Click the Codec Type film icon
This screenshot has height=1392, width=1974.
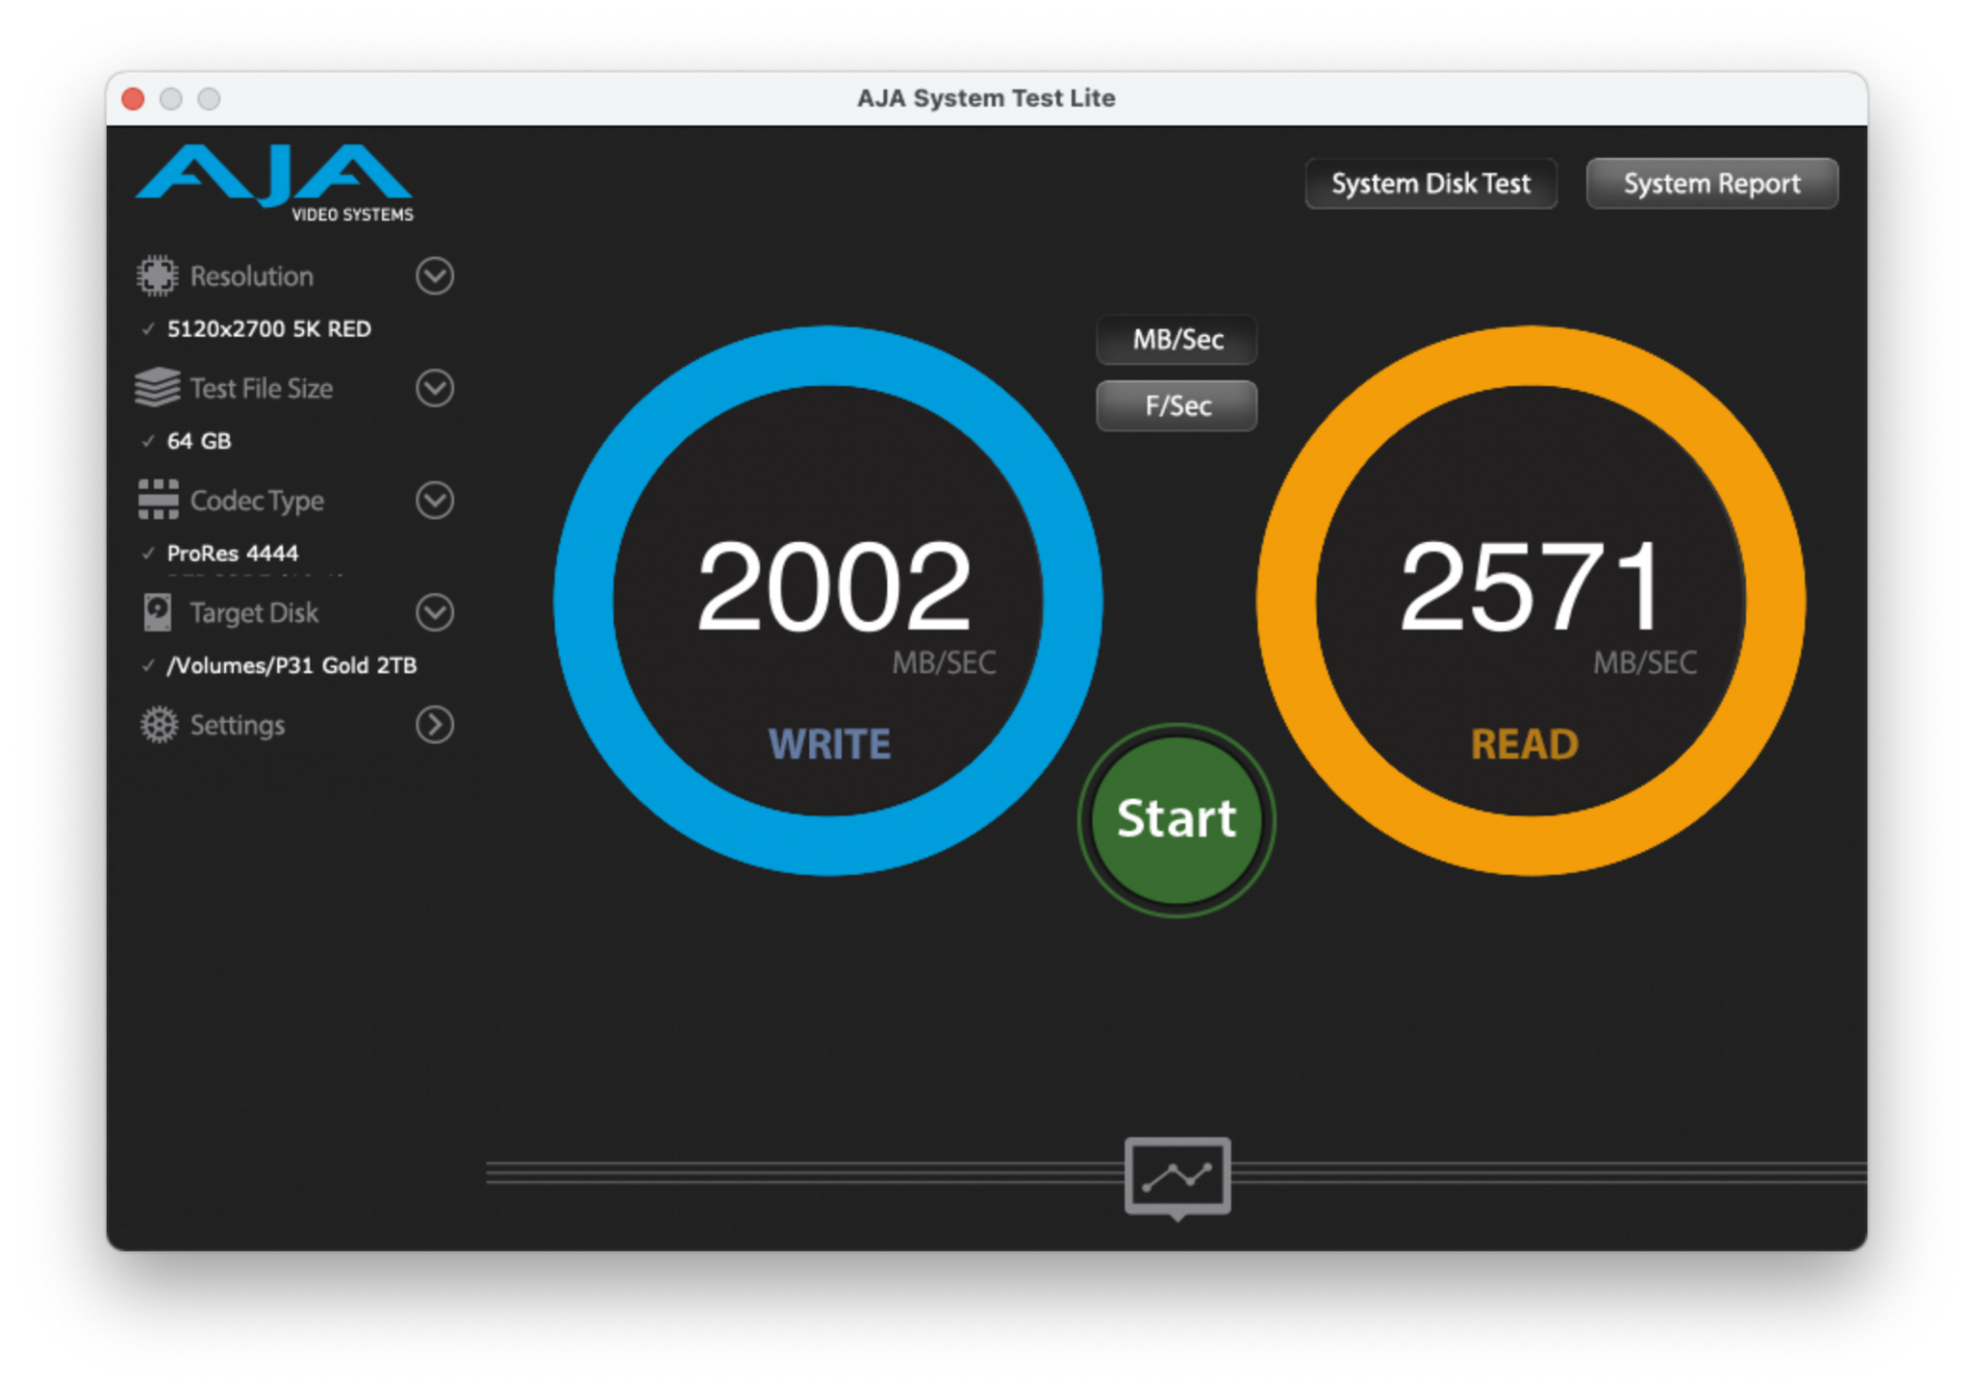[158, 500]
